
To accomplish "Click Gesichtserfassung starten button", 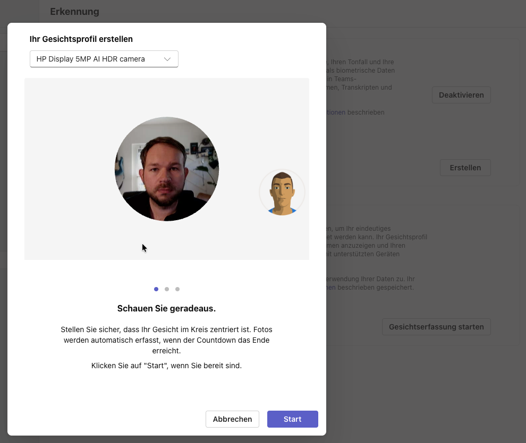I will 436,327.
